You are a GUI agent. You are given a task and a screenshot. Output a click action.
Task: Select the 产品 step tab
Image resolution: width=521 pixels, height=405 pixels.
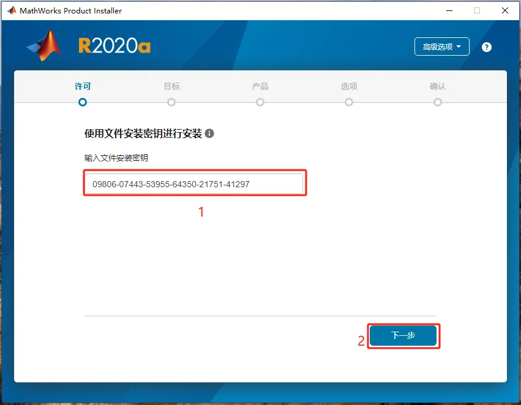click(260, 86)
